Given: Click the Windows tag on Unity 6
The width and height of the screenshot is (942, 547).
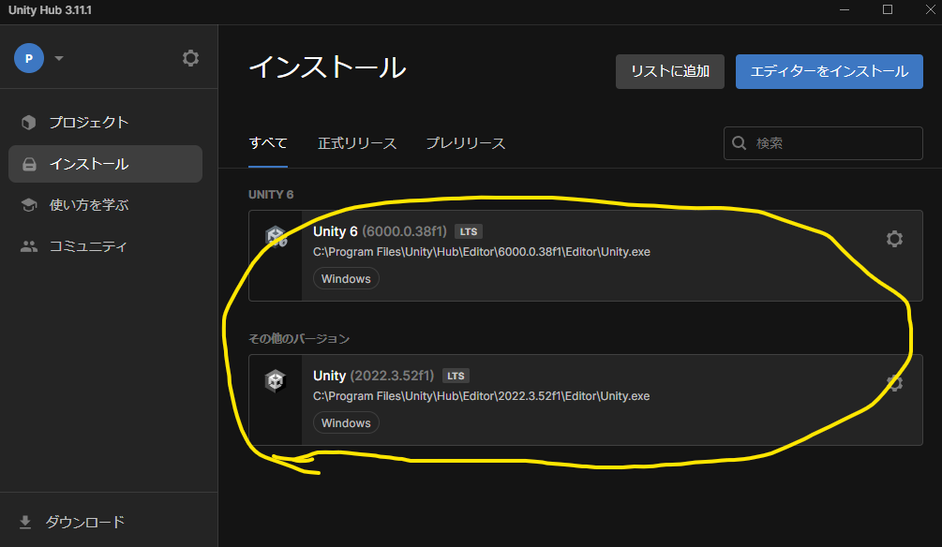Looking at the screenshot, I should 345,278.
